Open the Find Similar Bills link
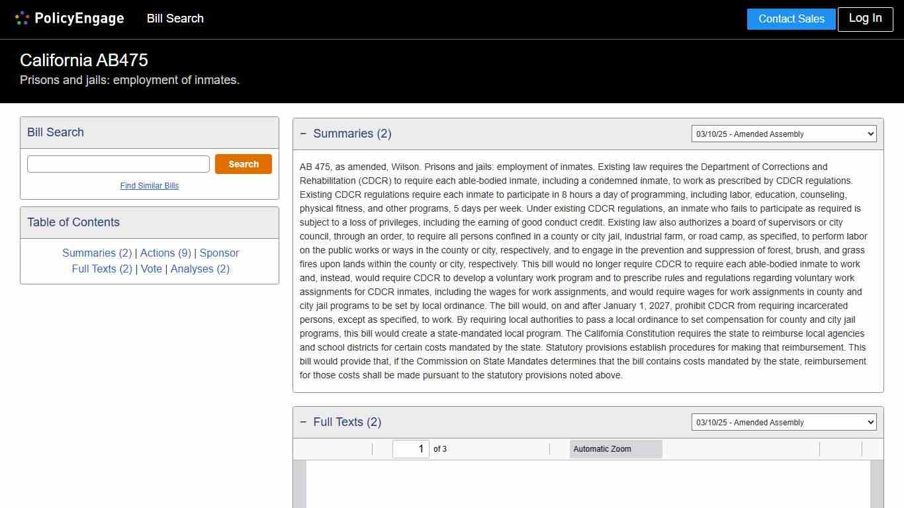The width and height of the screenshot is (904, 508). pyautogui.click(x=149, y=186)
